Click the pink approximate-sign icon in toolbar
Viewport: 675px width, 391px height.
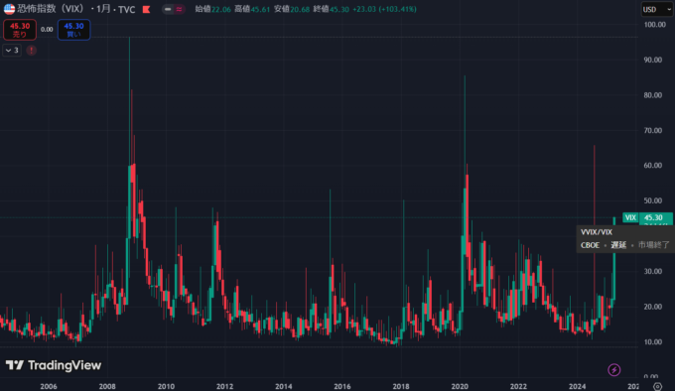[179, 9]
